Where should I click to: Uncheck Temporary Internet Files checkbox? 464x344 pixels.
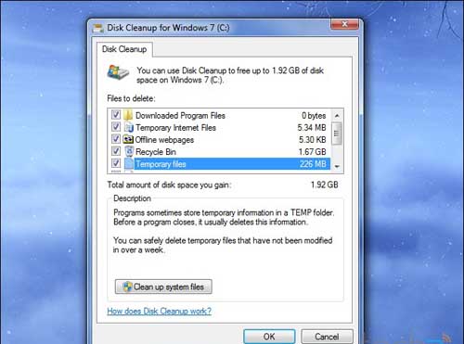coord(116,127)
